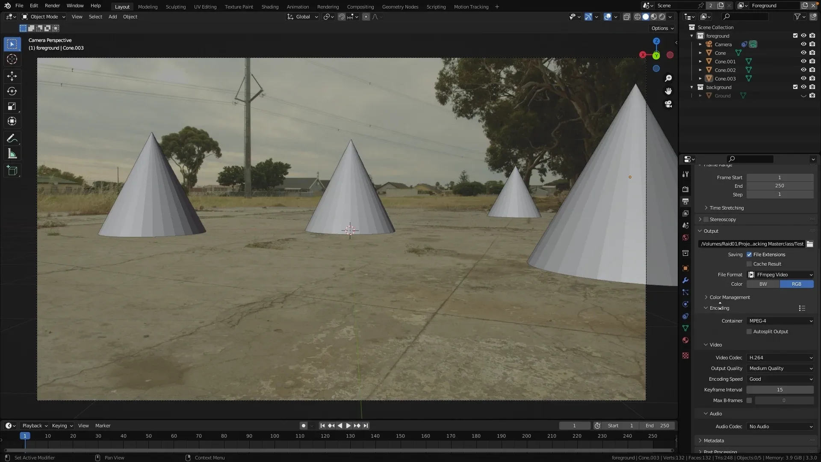The height and width of the screenshot is (462, 821).
Task: Click the Compositing workspace tab
Action: (x=360, y=6)
